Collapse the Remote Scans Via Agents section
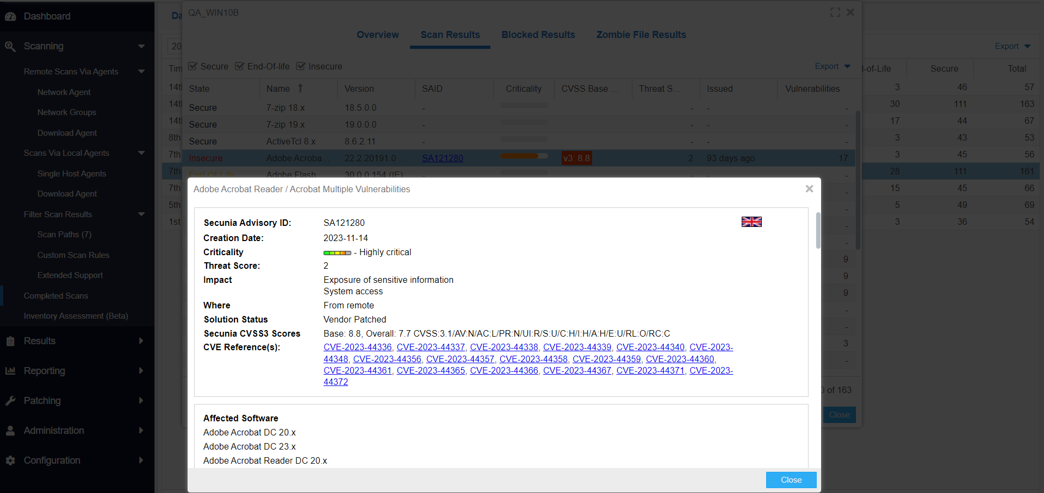Image resolution: width=1044 pixels, height=493 pixels. tap(141, 72)
